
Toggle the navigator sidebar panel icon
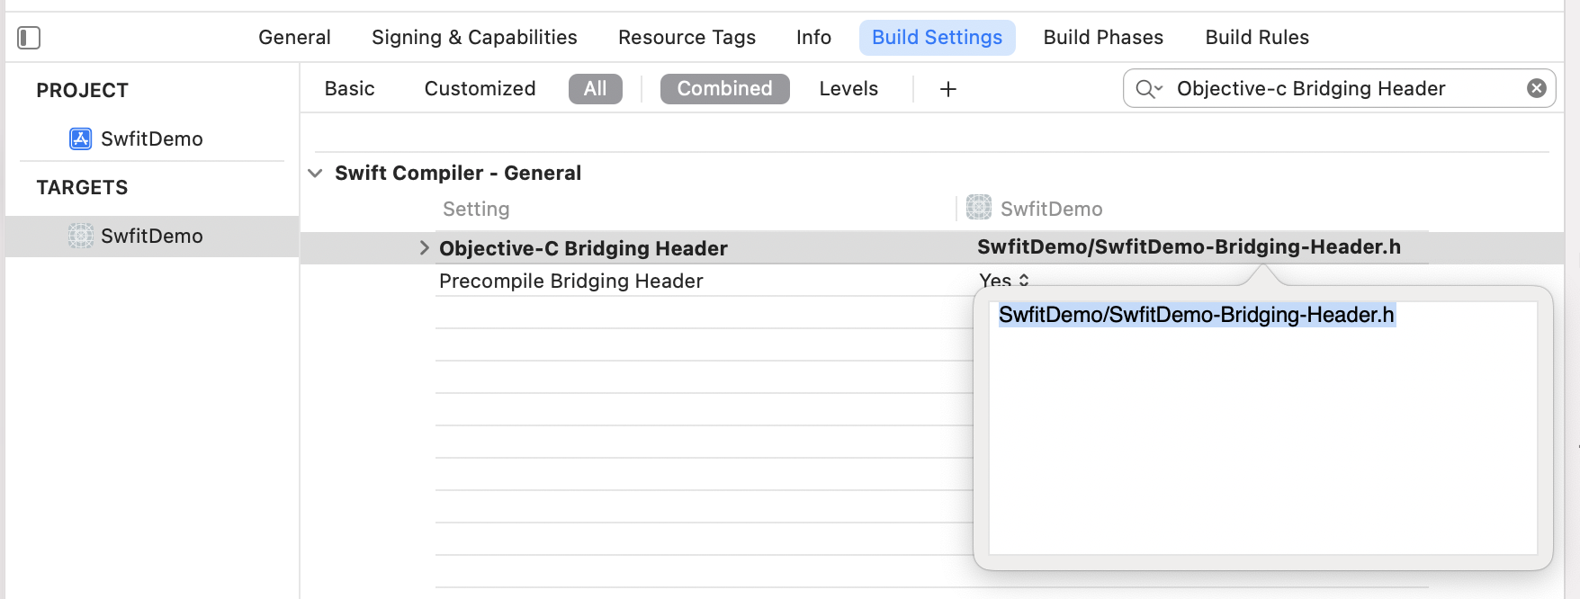29,38
